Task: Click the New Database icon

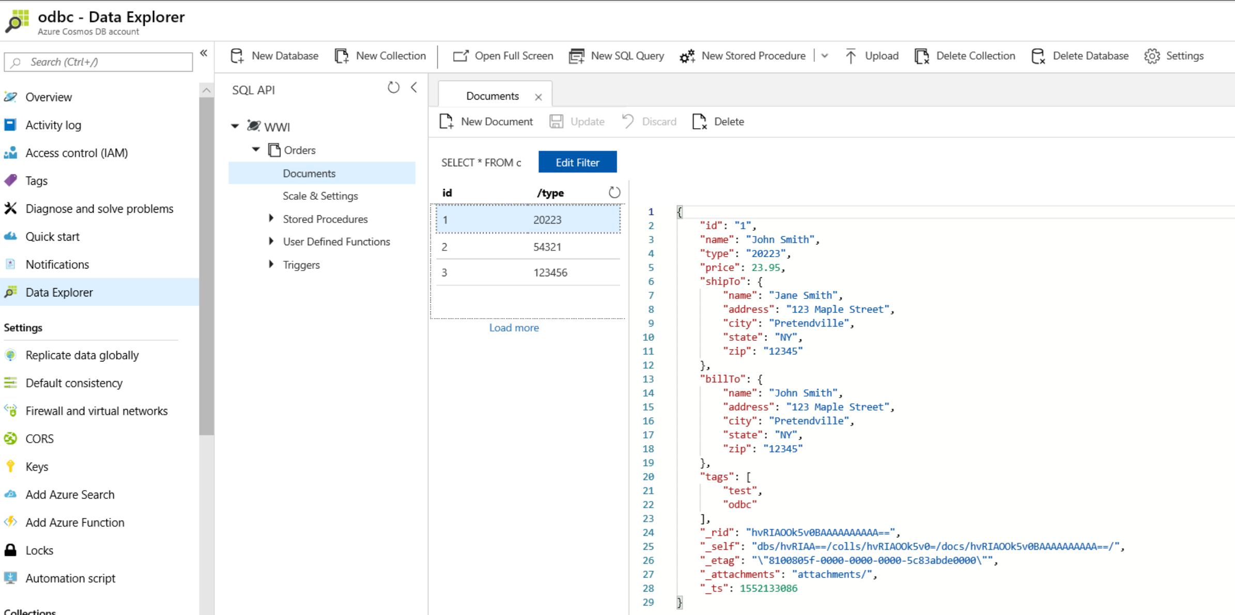Action: click(237, 56)
